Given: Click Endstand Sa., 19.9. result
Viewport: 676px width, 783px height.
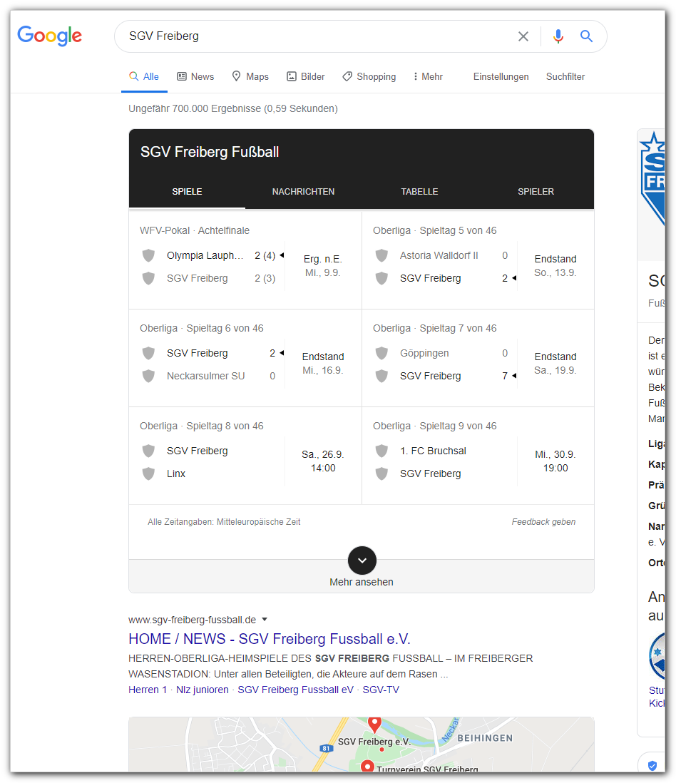Looking at the screenshot, I should [x=555, y=364].
